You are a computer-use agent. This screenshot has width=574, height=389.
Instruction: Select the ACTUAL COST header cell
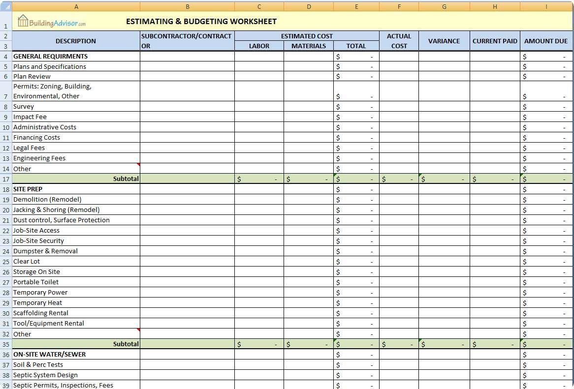pyautogui.click(x=399, y=41)
